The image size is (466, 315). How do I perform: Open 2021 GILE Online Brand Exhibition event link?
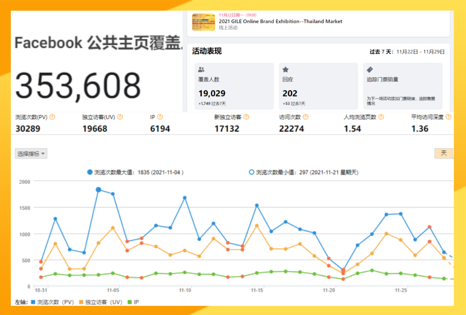tap(280, 21)
